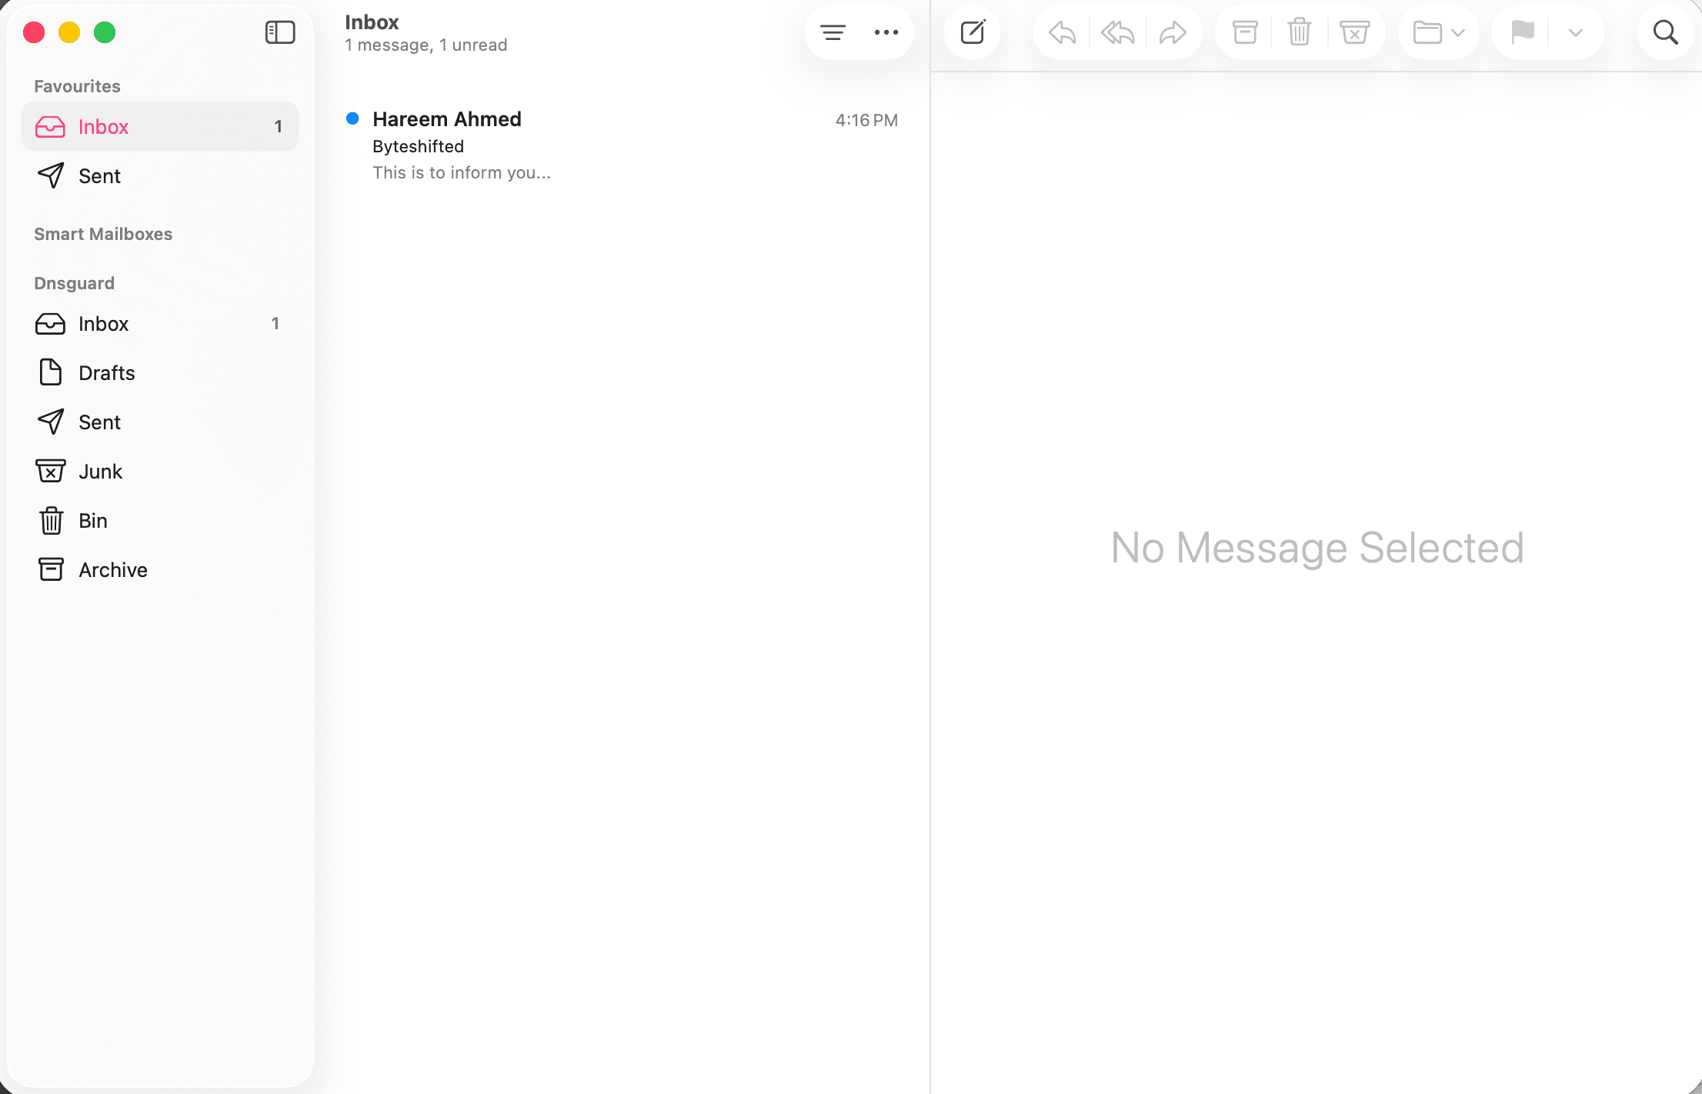Click the Byteshifted subject line
This screenshot has height=1094, width=1702.
click(418, 146)
